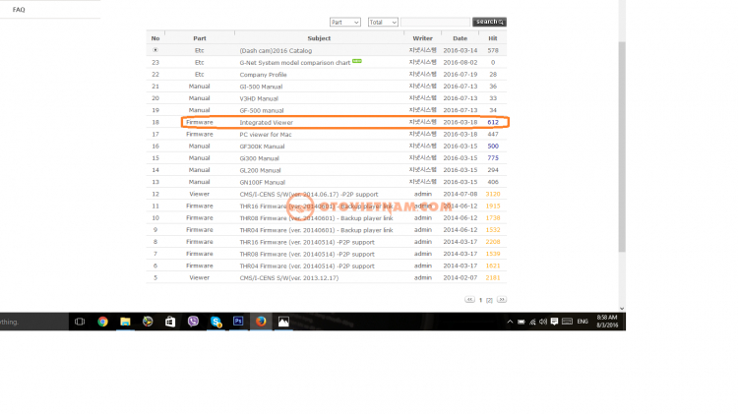Open File Explorer in the taskbar
This screenshot has height=414, width=738.
(x=125, y=322)
